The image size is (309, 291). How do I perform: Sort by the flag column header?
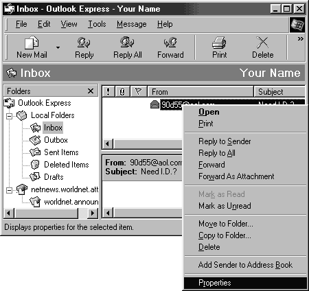138,92
